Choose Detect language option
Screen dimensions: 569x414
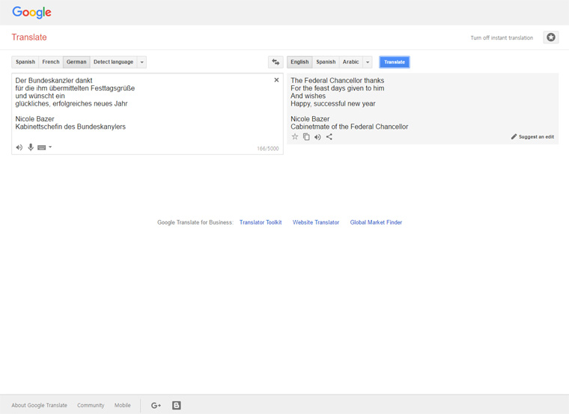point(114,62)
